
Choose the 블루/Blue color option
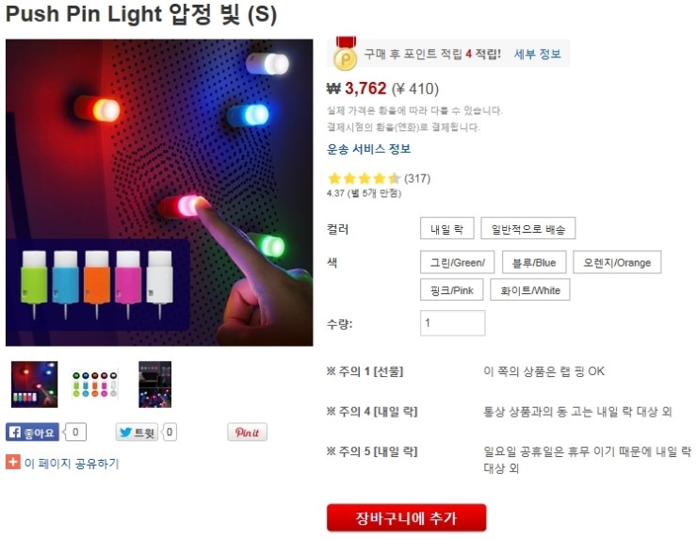534,262
